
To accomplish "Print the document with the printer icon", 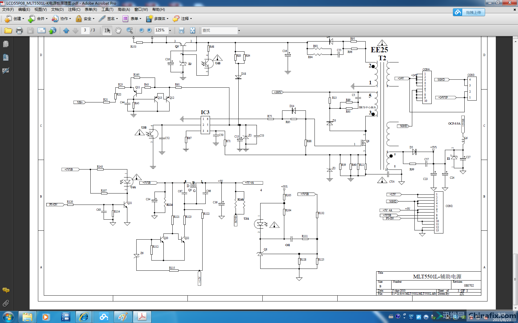I will [x=19, y=30].
